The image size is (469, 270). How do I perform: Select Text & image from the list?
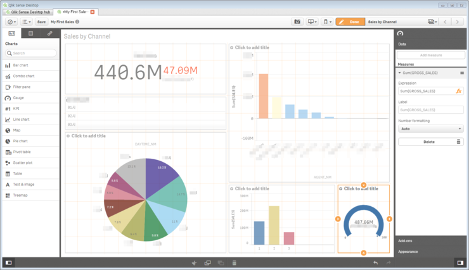[31, 185]
